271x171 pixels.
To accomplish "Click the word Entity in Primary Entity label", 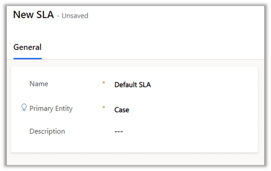I will coord(64,109).
